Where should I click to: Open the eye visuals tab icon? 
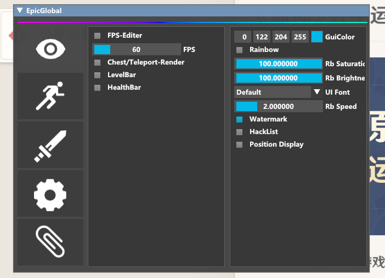tap(50, 49)
